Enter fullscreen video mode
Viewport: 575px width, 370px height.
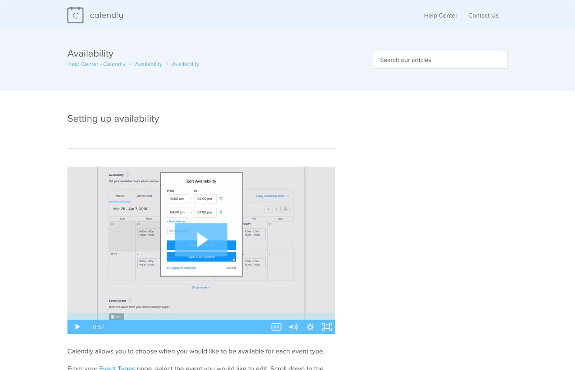point(327,327)
